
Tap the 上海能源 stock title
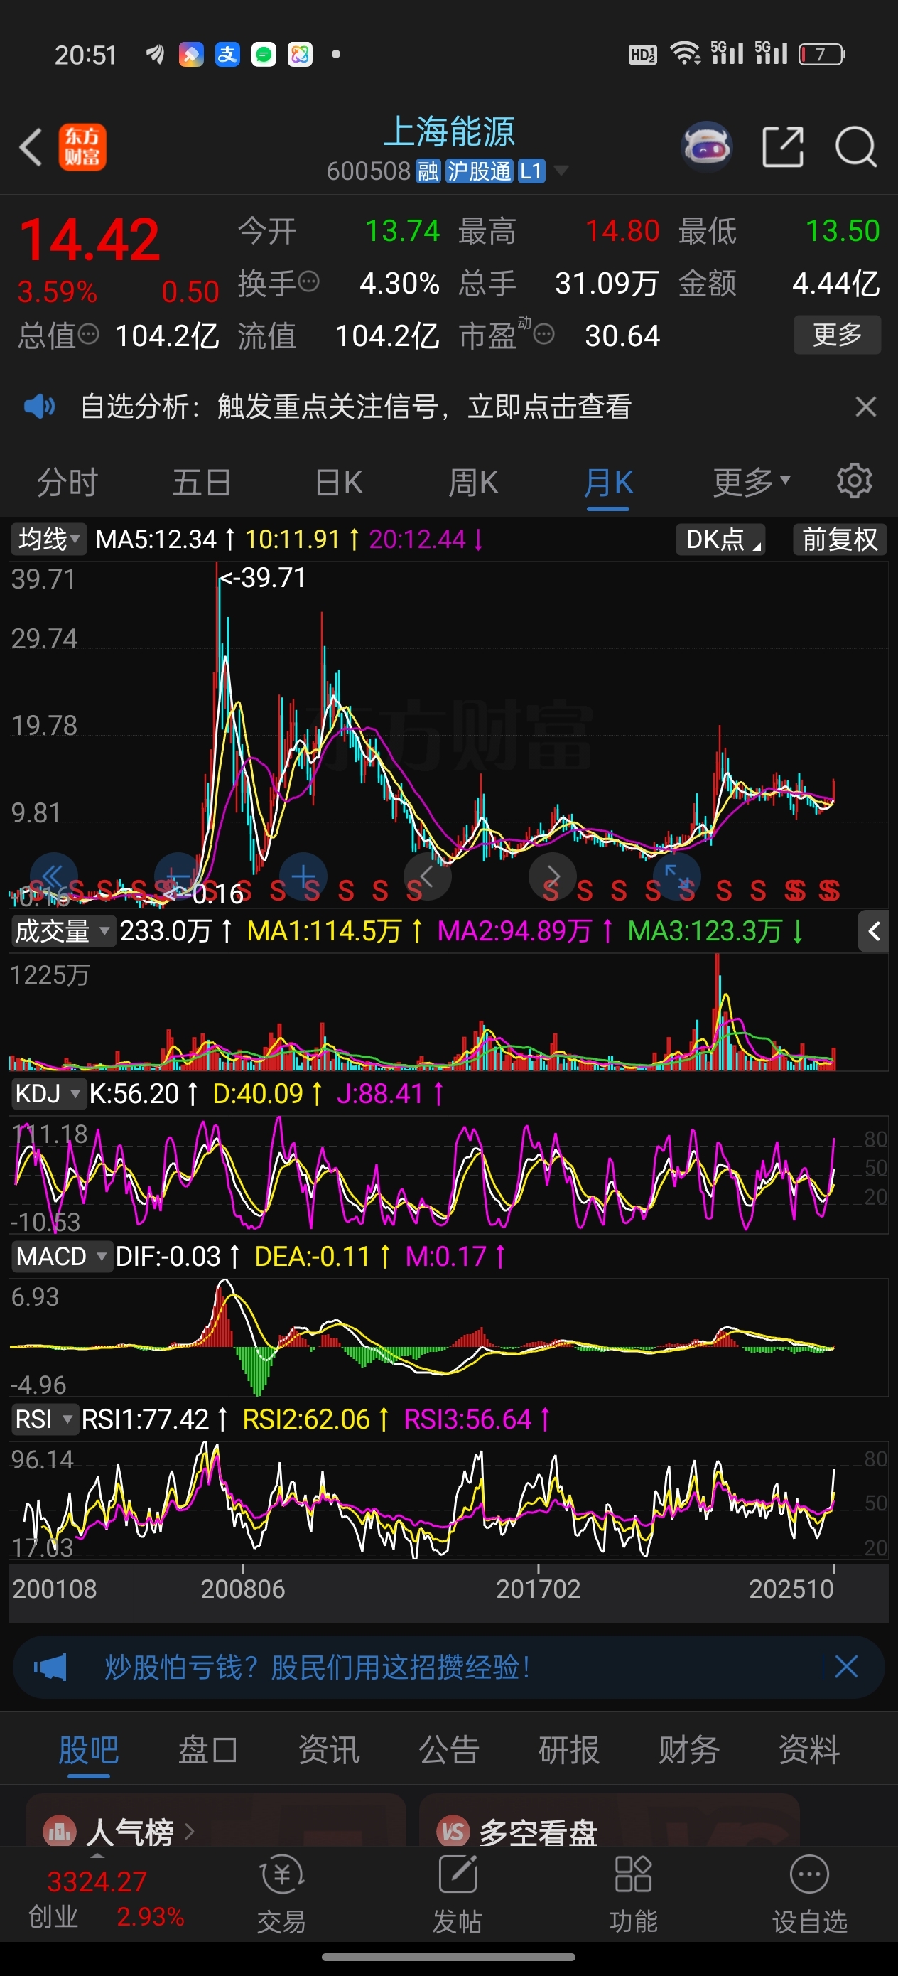pos(448,131)
